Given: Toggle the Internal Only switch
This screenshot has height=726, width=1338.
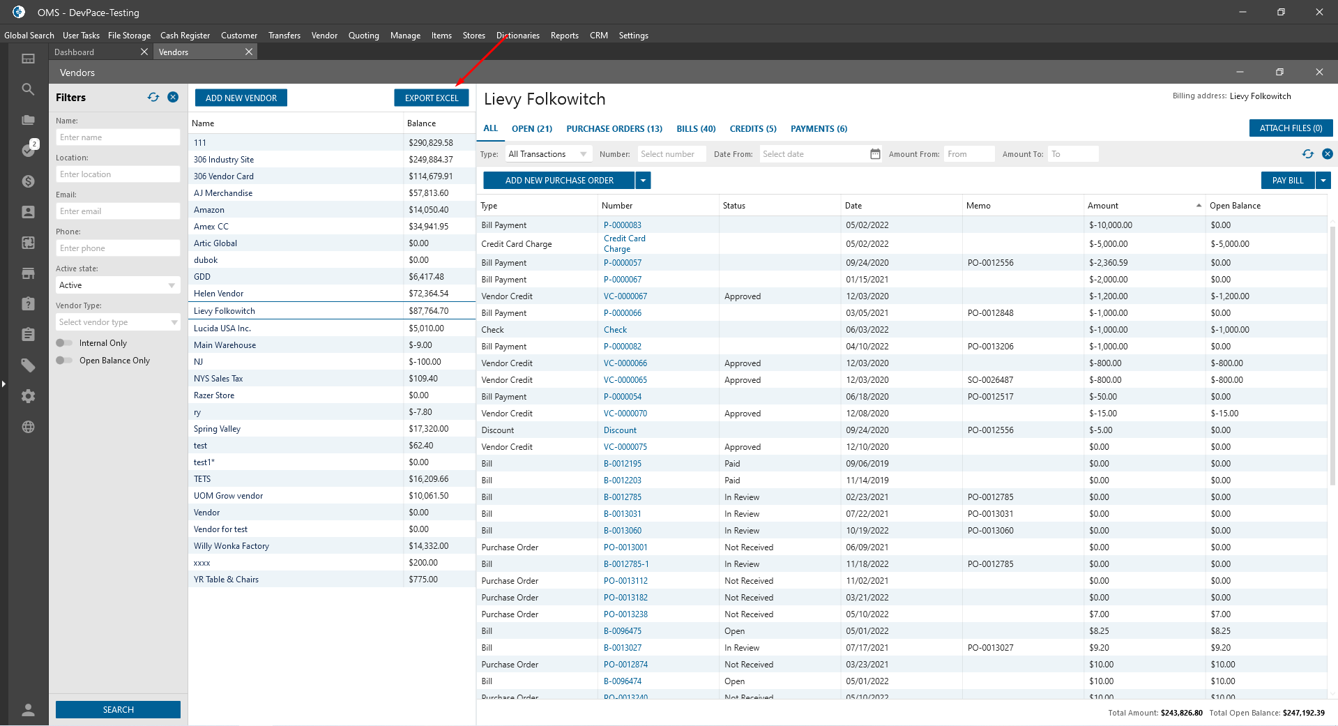Looking at the screenshot, I should tap(64, 343).
